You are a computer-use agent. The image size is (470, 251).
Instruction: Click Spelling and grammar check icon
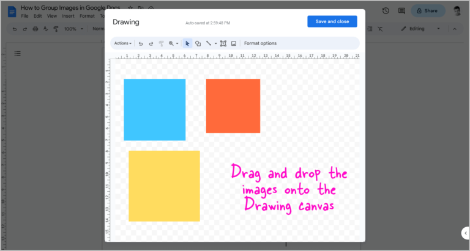point(45,29)
